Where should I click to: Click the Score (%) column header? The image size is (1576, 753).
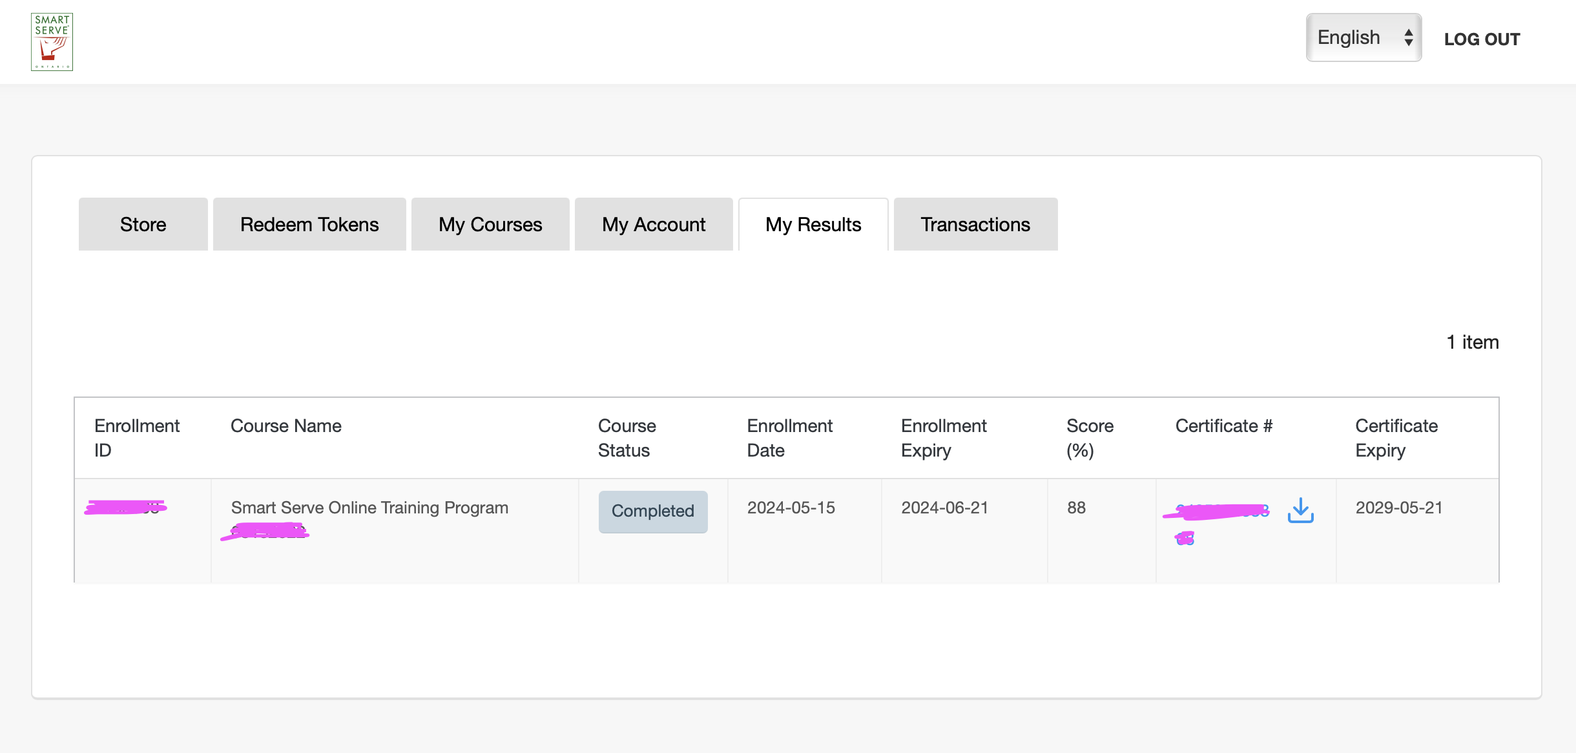click(x=1090, y=438)
